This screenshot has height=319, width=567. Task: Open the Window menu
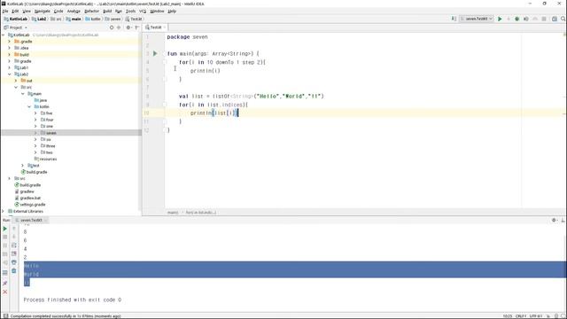click(157, 12)
